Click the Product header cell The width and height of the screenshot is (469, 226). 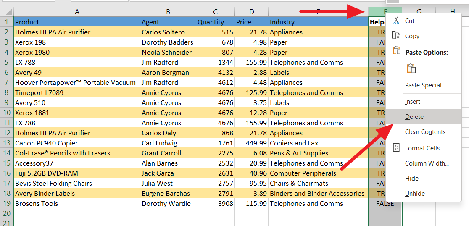(x=77, y=22)
